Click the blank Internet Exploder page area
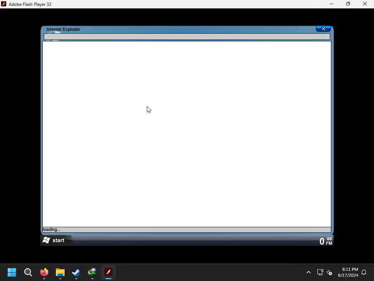Screen dimensions: 374x281 point(187,134)
